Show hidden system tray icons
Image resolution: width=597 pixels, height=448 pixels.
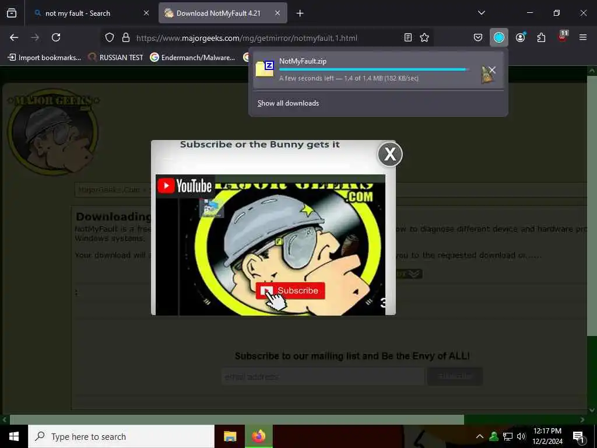tap(480, 436)
